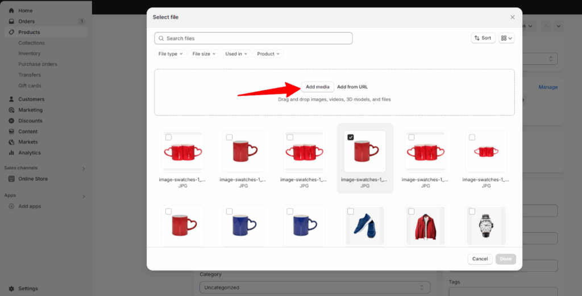Select the wristwatch image checkbox

tap(472, 212)
